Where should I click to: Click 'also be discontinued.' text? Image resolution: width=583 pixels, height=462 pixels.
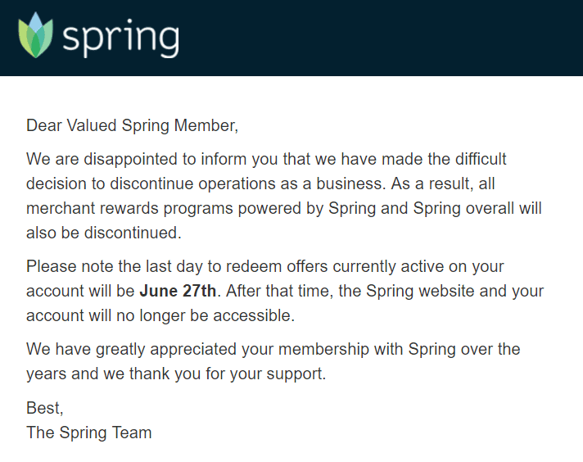(x=104, y=233)
